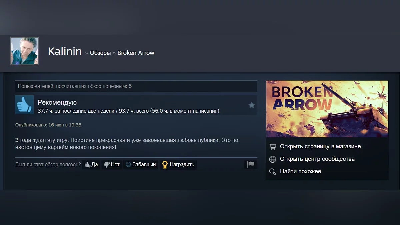Click the blue thumbs-up Рекомендую icon

[x=24, y=105]
